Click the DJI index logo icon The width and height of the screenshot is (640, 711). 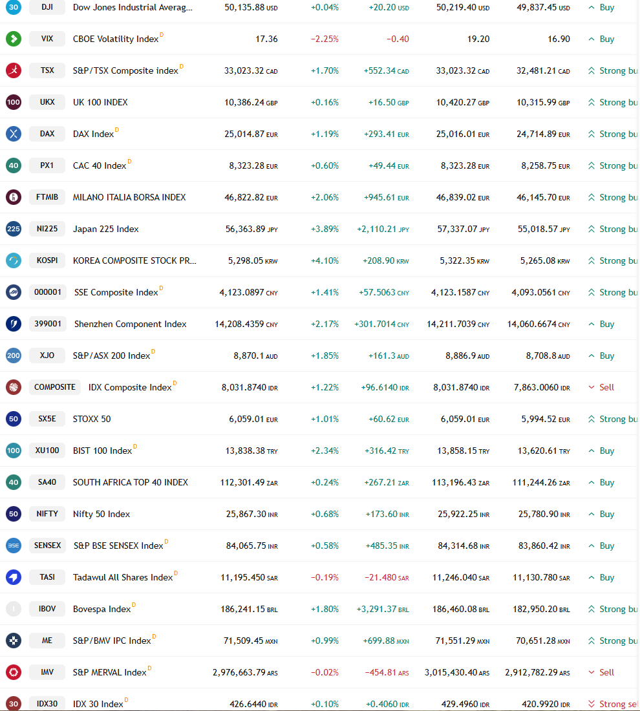click(14, 7)
